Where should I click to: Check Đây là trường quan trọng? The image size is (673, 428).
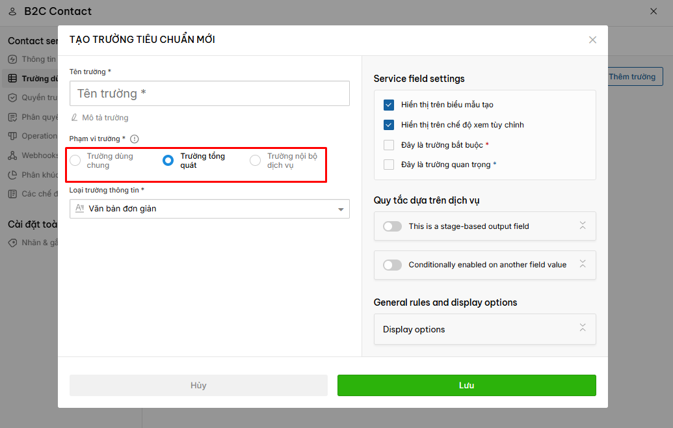[388, 165]
